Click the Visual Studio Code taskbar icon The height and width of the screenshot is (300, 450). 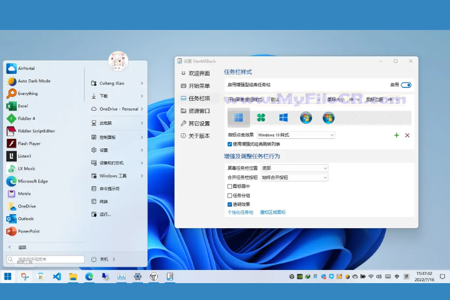coord(57,276)
